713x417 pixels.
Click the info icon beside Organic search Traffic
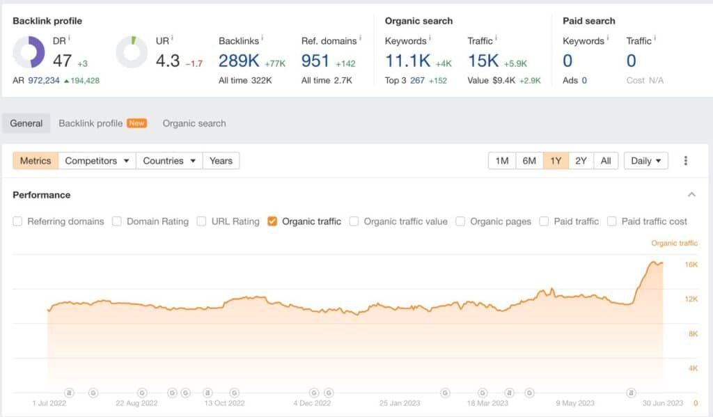tap(496, 38)
